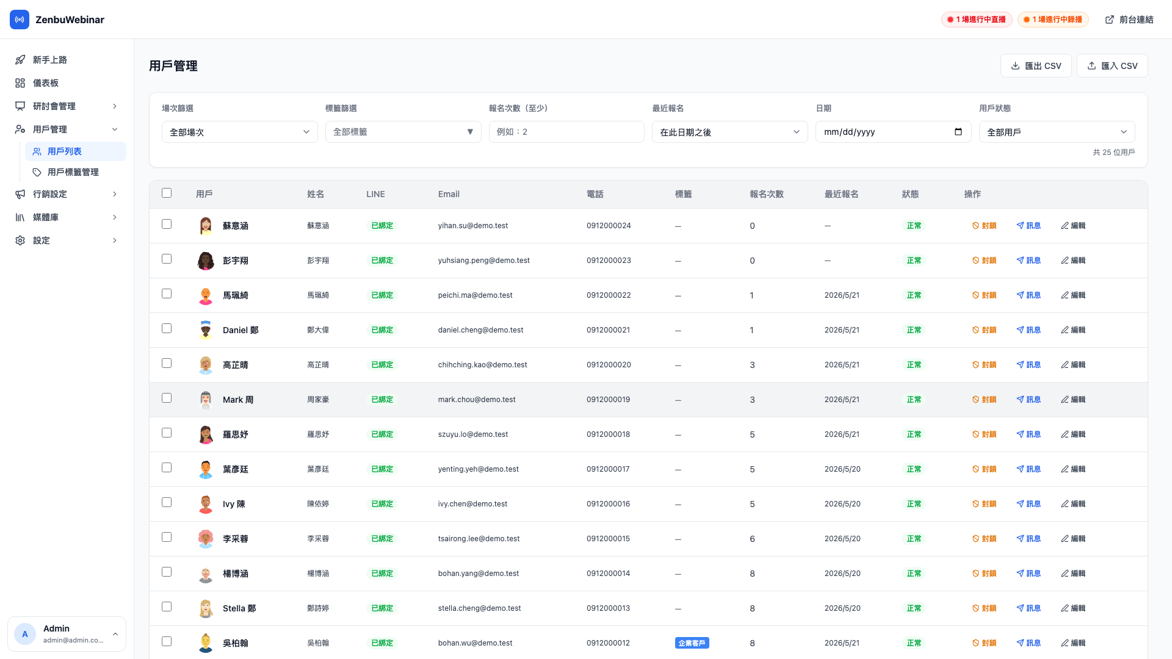The image size is (1172, 659).
Task: Click the block icon for 蘇意涵
Action: (975, 226)
